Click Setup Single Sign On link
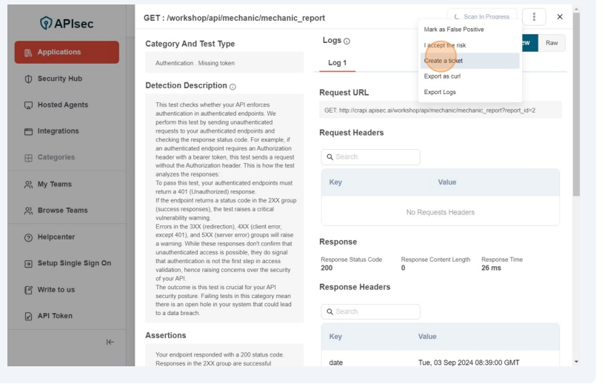This screenshot has height=390, width=605. pos(74,263)
